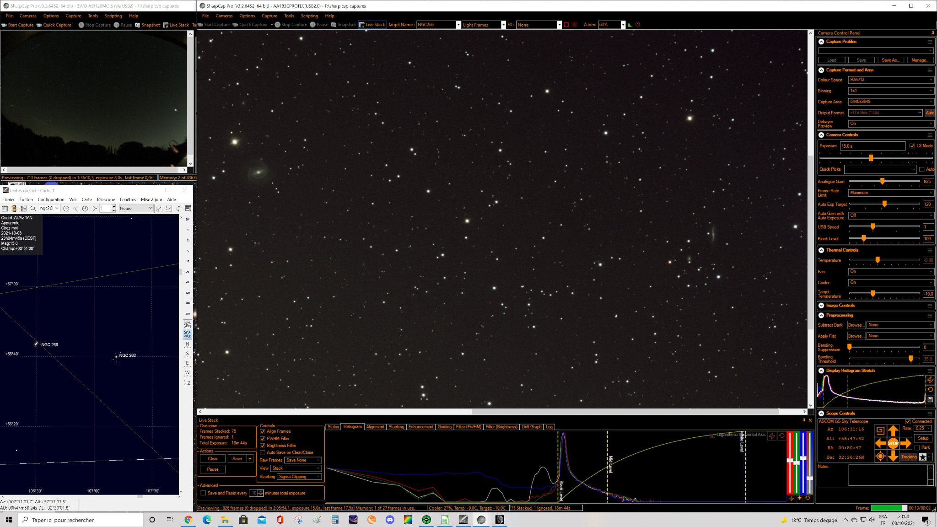Click the star icon next to Tracking

[x=923, y=457]
